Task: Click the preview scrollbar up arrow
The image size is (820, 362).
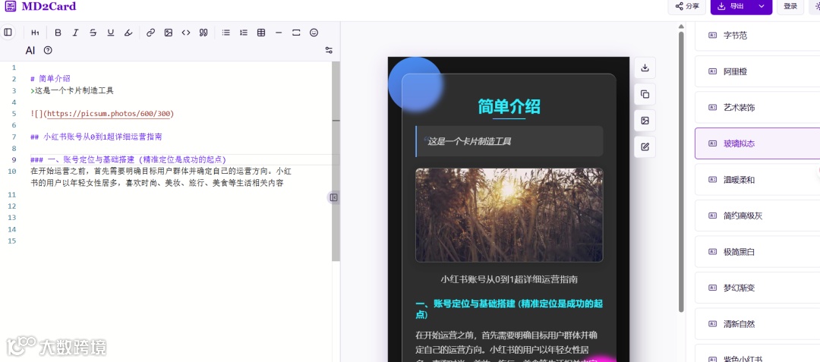Action: click(681, 26)
